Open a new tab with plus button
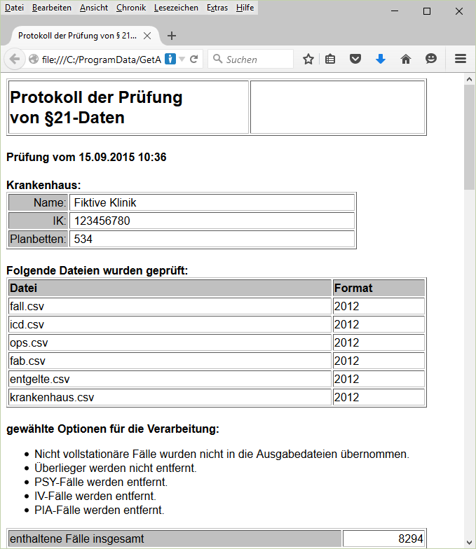Image resolution: width=476 pixels, height=549 pixels. coord(172,36)
